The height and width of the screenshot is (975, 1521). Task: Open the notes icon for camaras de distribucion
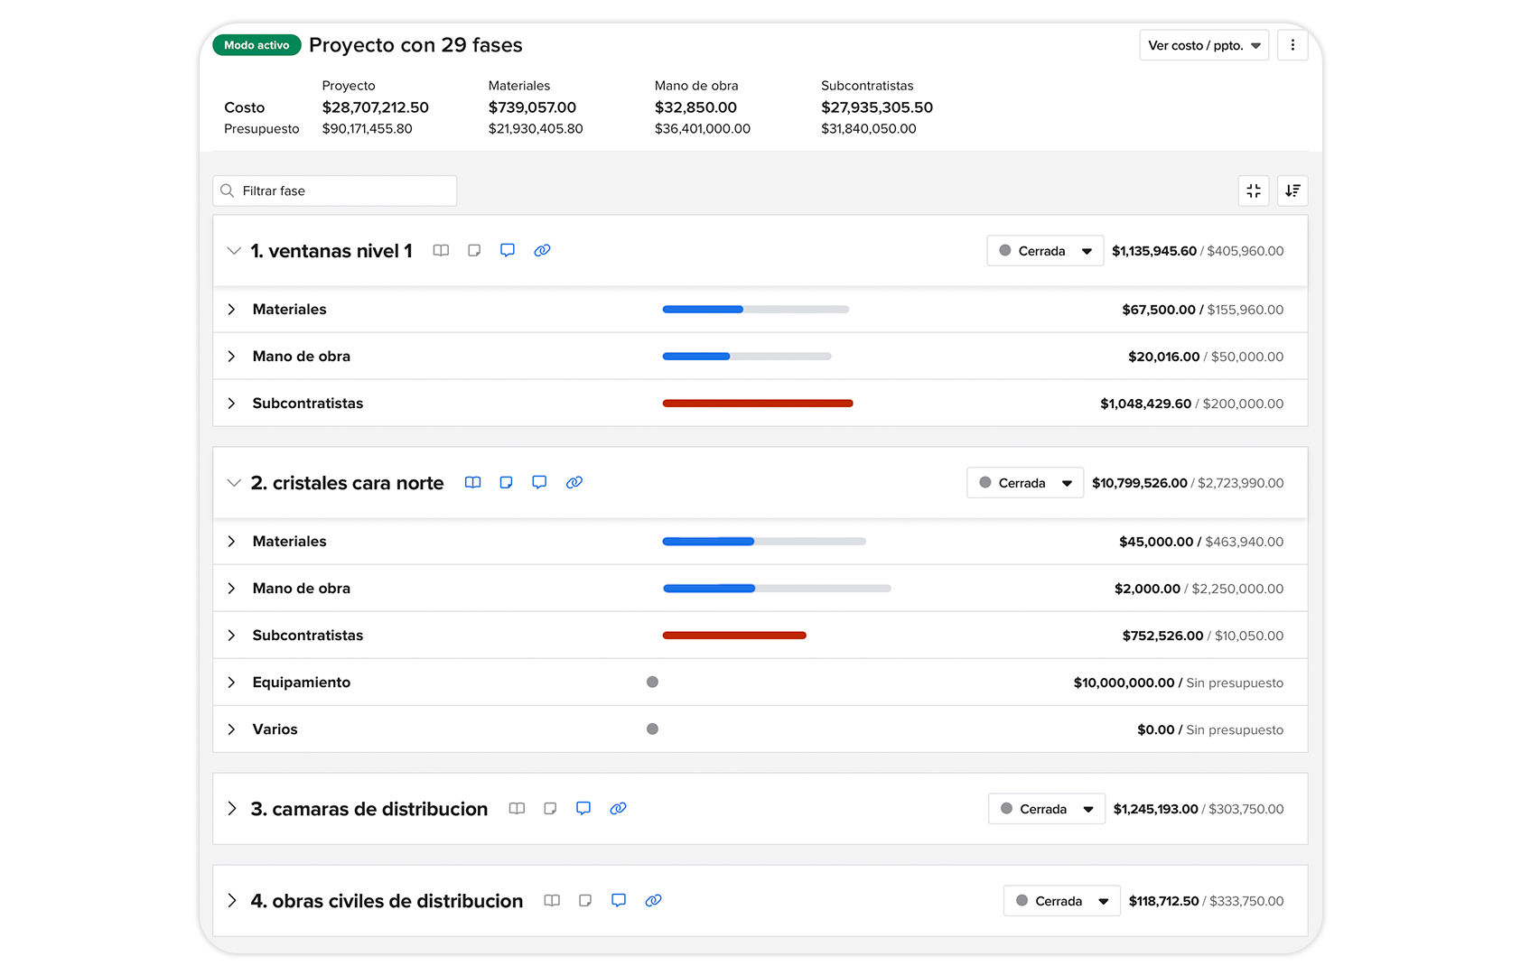[x=550, y=808]
